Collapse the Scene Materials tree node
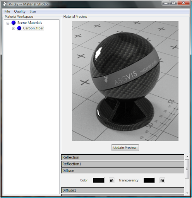This screenshot has width=192, height=198. pos(8,23)
